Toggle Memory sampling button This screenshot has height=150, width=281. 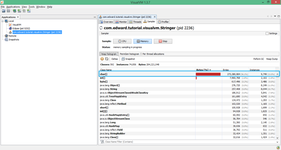coord(143,41)
